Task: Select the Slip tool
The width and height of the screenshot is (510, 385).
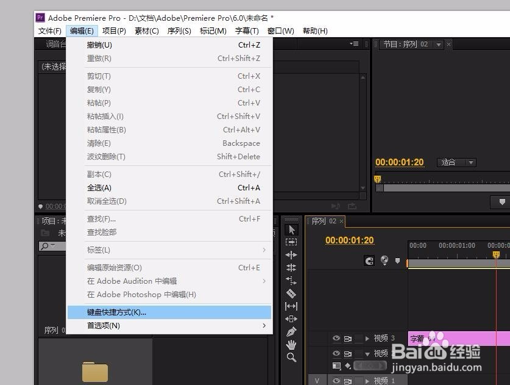Action: tap(291, 306)
